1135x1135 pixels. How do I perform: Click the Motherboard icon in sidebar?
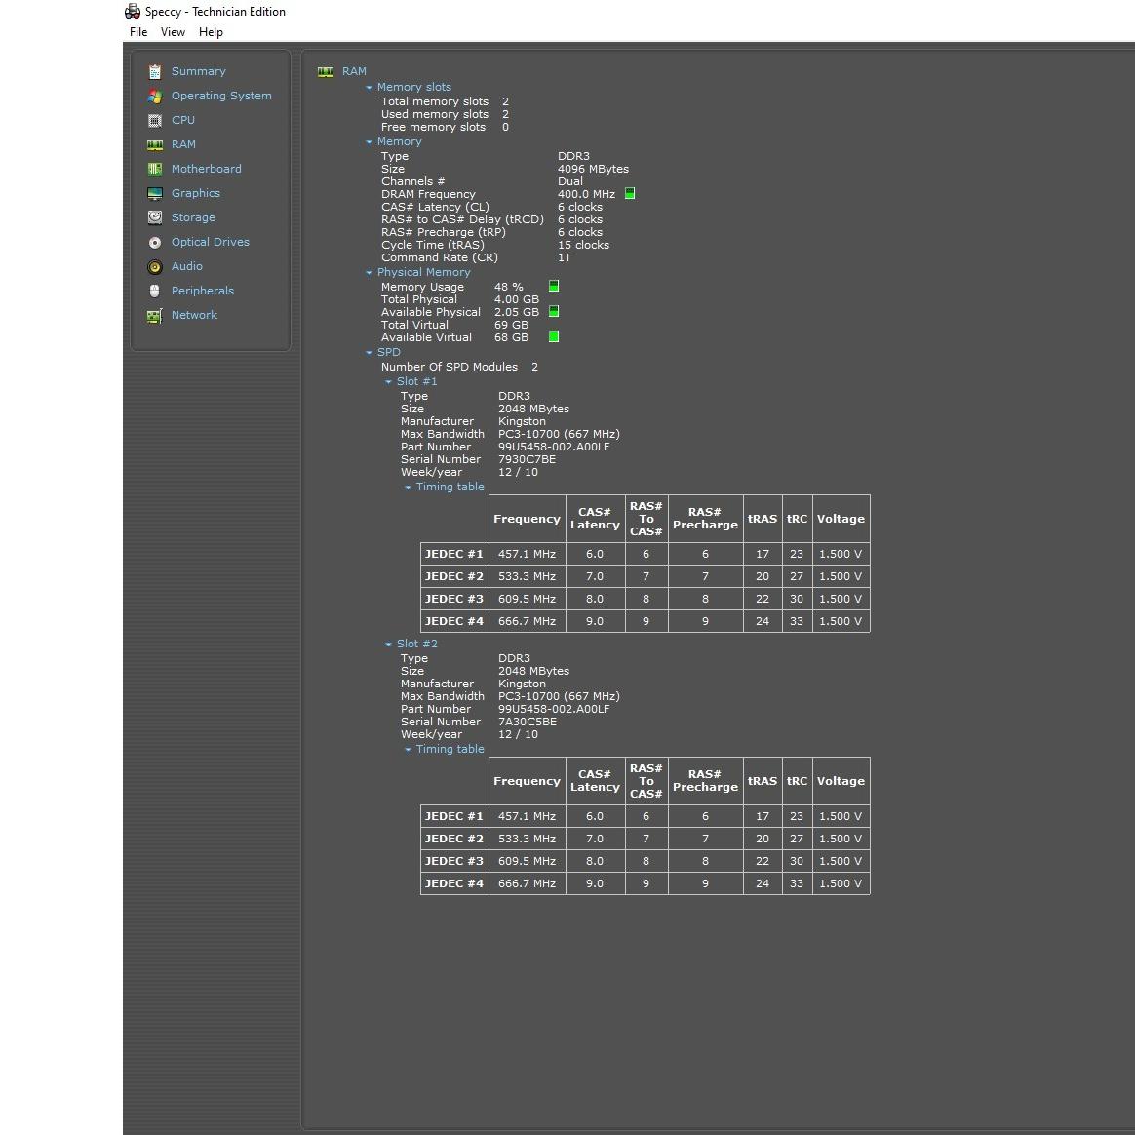click(x=155, y=170)
